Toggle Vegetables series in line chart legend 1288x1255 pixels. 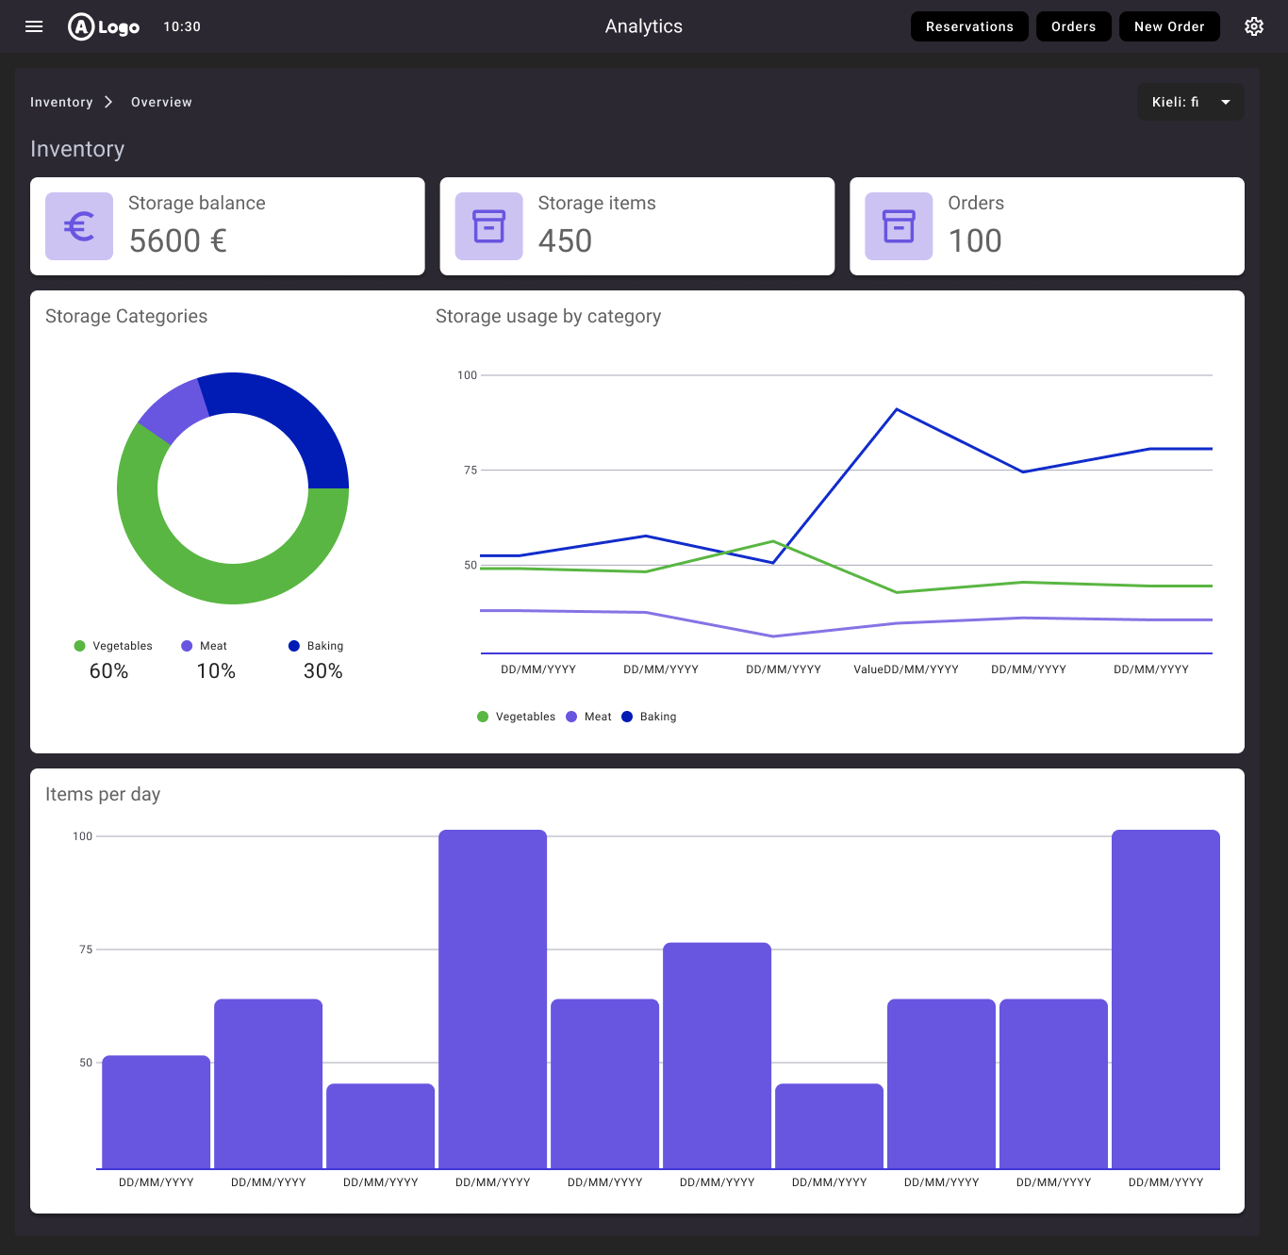pyautogui.click(x=517, y=717)
